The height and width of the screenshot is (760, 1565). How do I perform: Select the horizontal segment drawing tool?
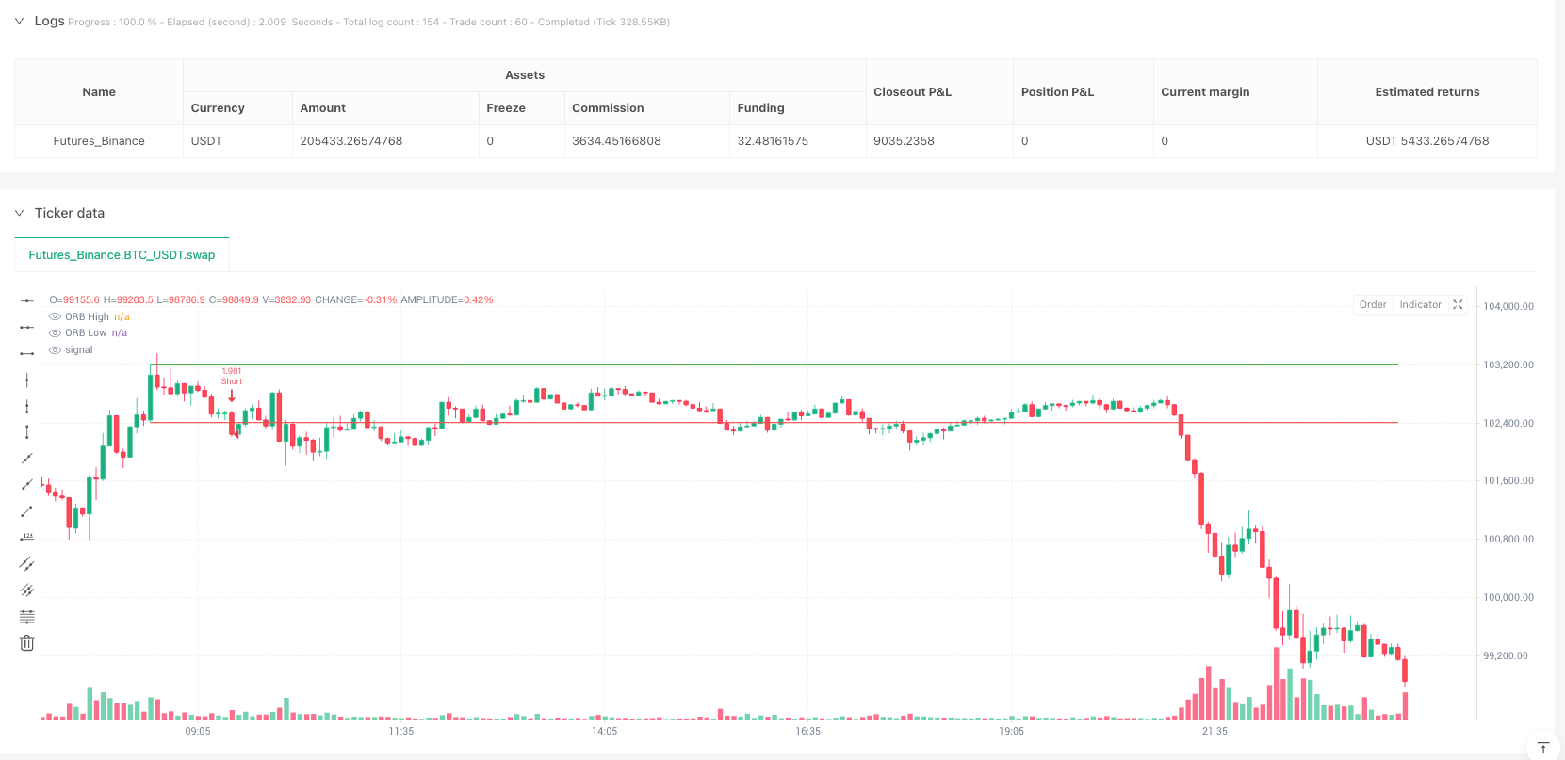pyautogui.click(x=27, y=353)
